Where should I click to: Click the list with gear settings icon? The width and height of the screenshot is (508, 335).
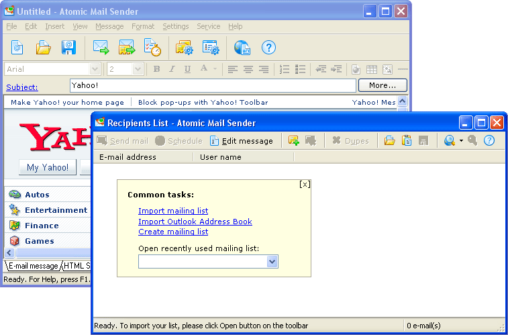pos(211,48)
